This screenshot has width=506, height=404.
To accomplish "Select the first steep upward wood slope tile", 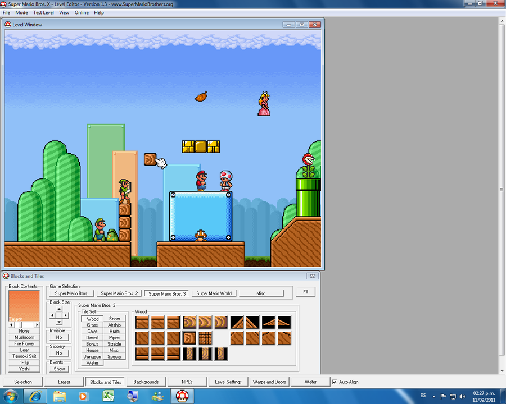I will coord(237,322).
